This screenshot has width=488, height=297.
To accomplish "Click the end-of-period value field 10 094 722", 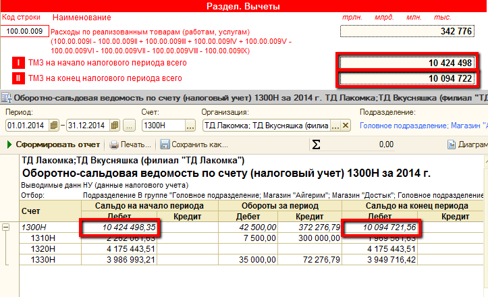I will tap(408, 79).
